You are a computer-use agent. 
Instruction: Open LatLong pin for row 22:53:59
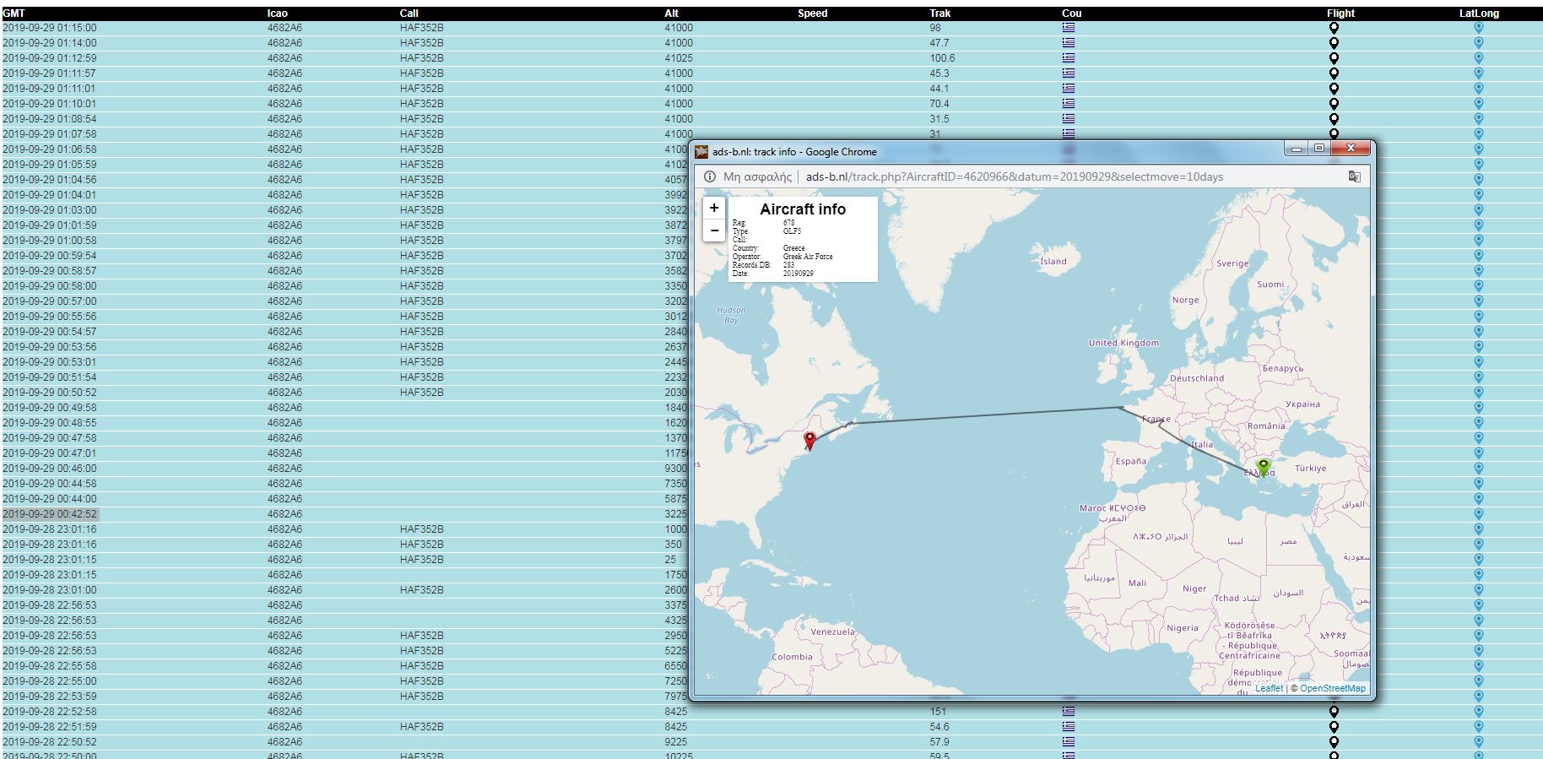click(1479, 697)
